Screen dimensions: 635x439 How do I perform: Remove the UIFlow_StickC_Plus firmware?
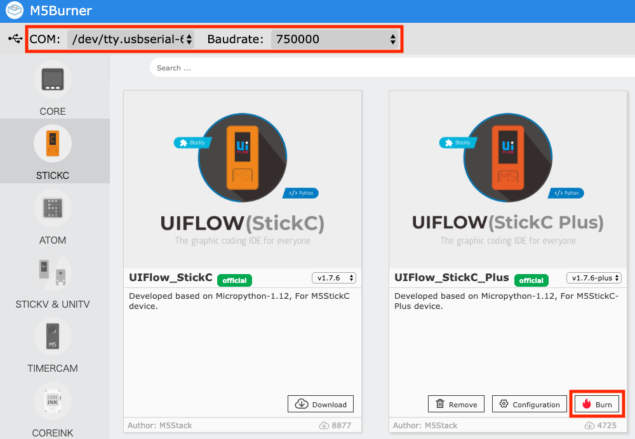click(x=456, y=404)
